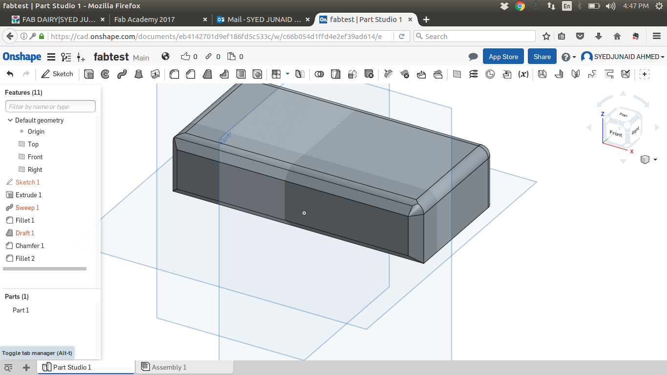This screenshot has height=375, width=667.
Task: Select the Boolean tool
Action: [319, 74]
